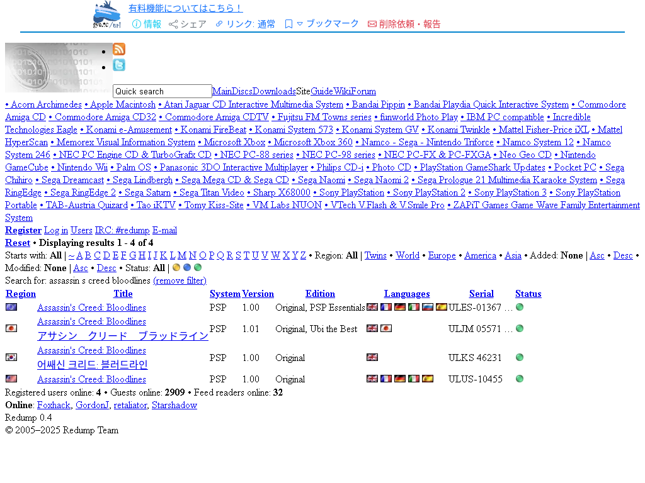Sort by Region column header
Image resolution: width=645 pixels, height=483 pixels.
pos(21,294)
